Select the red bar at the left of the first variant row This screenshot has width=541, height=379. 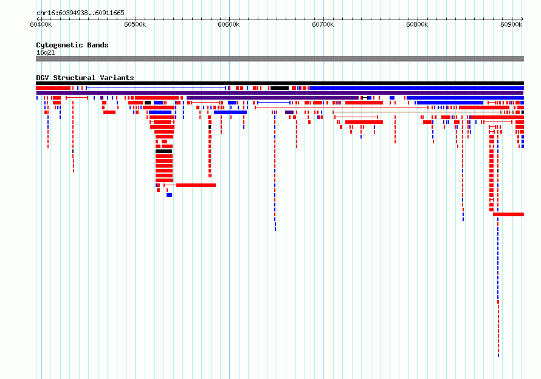pos(53,88)
